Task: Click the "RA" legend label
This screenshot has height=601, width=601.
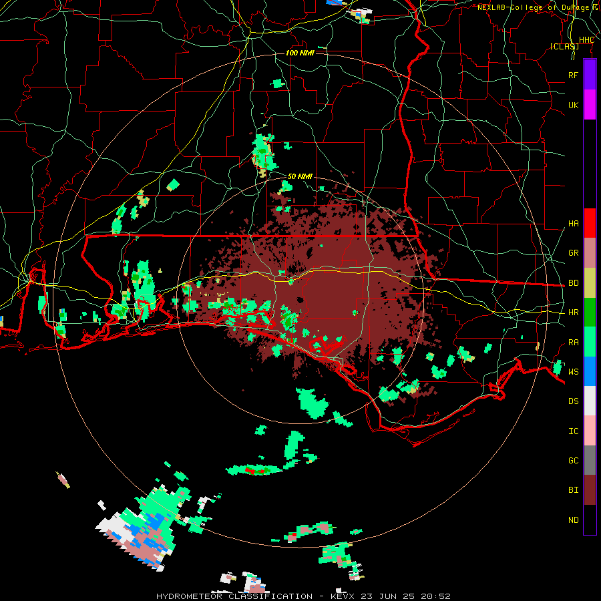Action: tap(573, 343)
